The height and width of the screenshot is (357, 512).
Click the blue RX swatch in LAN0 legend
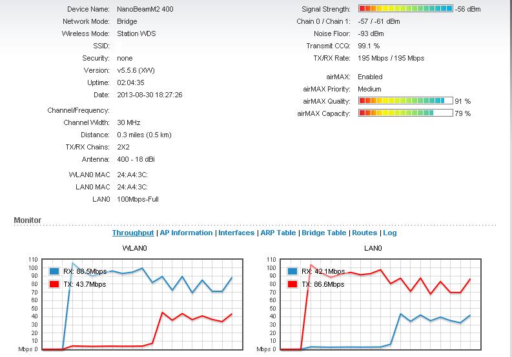[292, 271]
